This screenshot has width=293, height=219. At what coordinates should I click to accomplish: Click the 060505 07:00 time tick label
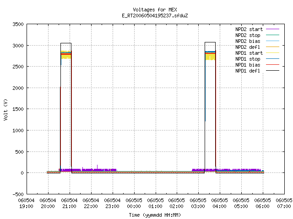pyautogui.click(x=284, y=203)
